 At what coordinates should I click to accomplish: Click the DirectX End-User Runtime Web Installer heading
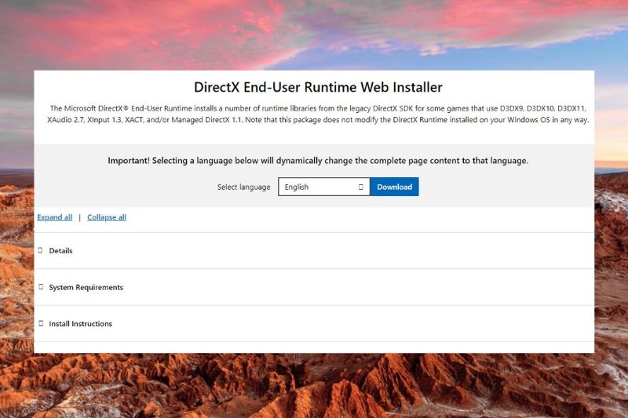pos(319,87)
